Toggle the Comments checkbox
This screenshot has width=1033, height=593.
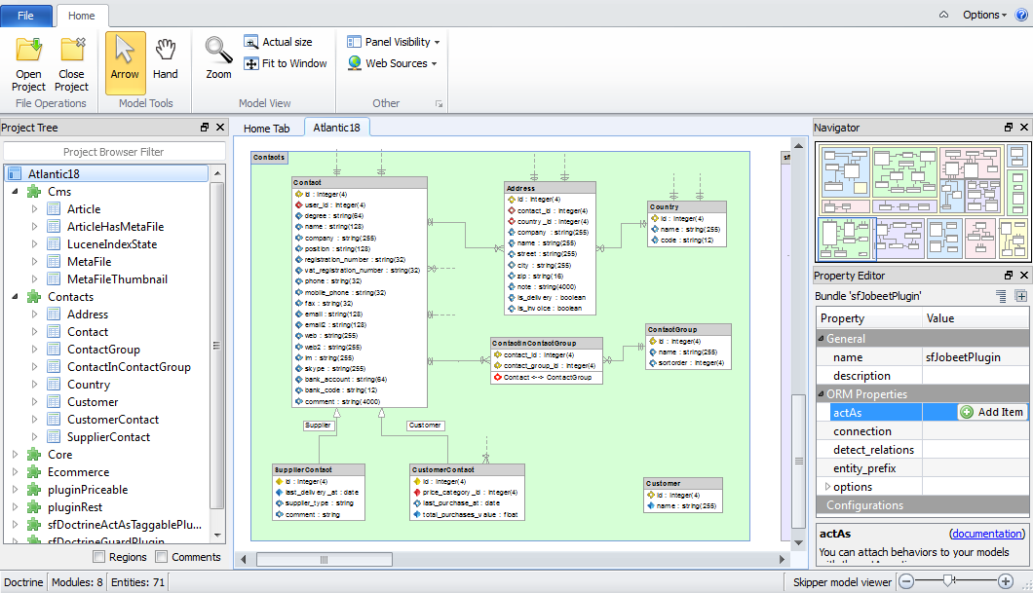coord(162,557)
